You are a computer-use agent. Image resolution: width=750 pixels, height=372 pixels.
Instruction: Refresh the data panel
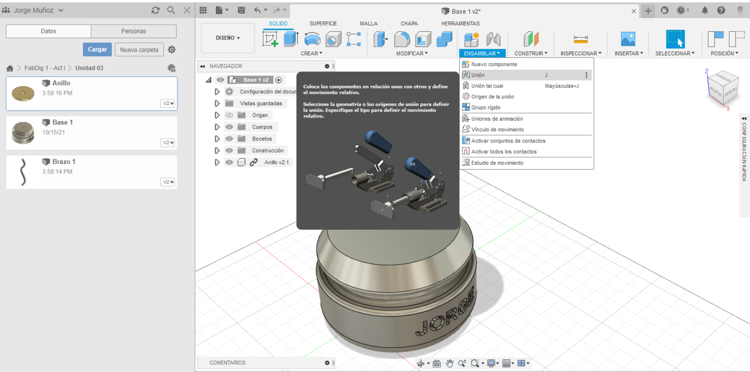[x=155, y=11]
